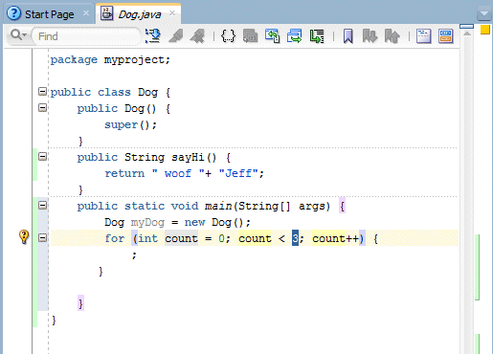This screenshot has height=354, width=493.
Task: Click the curly braces Surround With icon
Action: 228,36
